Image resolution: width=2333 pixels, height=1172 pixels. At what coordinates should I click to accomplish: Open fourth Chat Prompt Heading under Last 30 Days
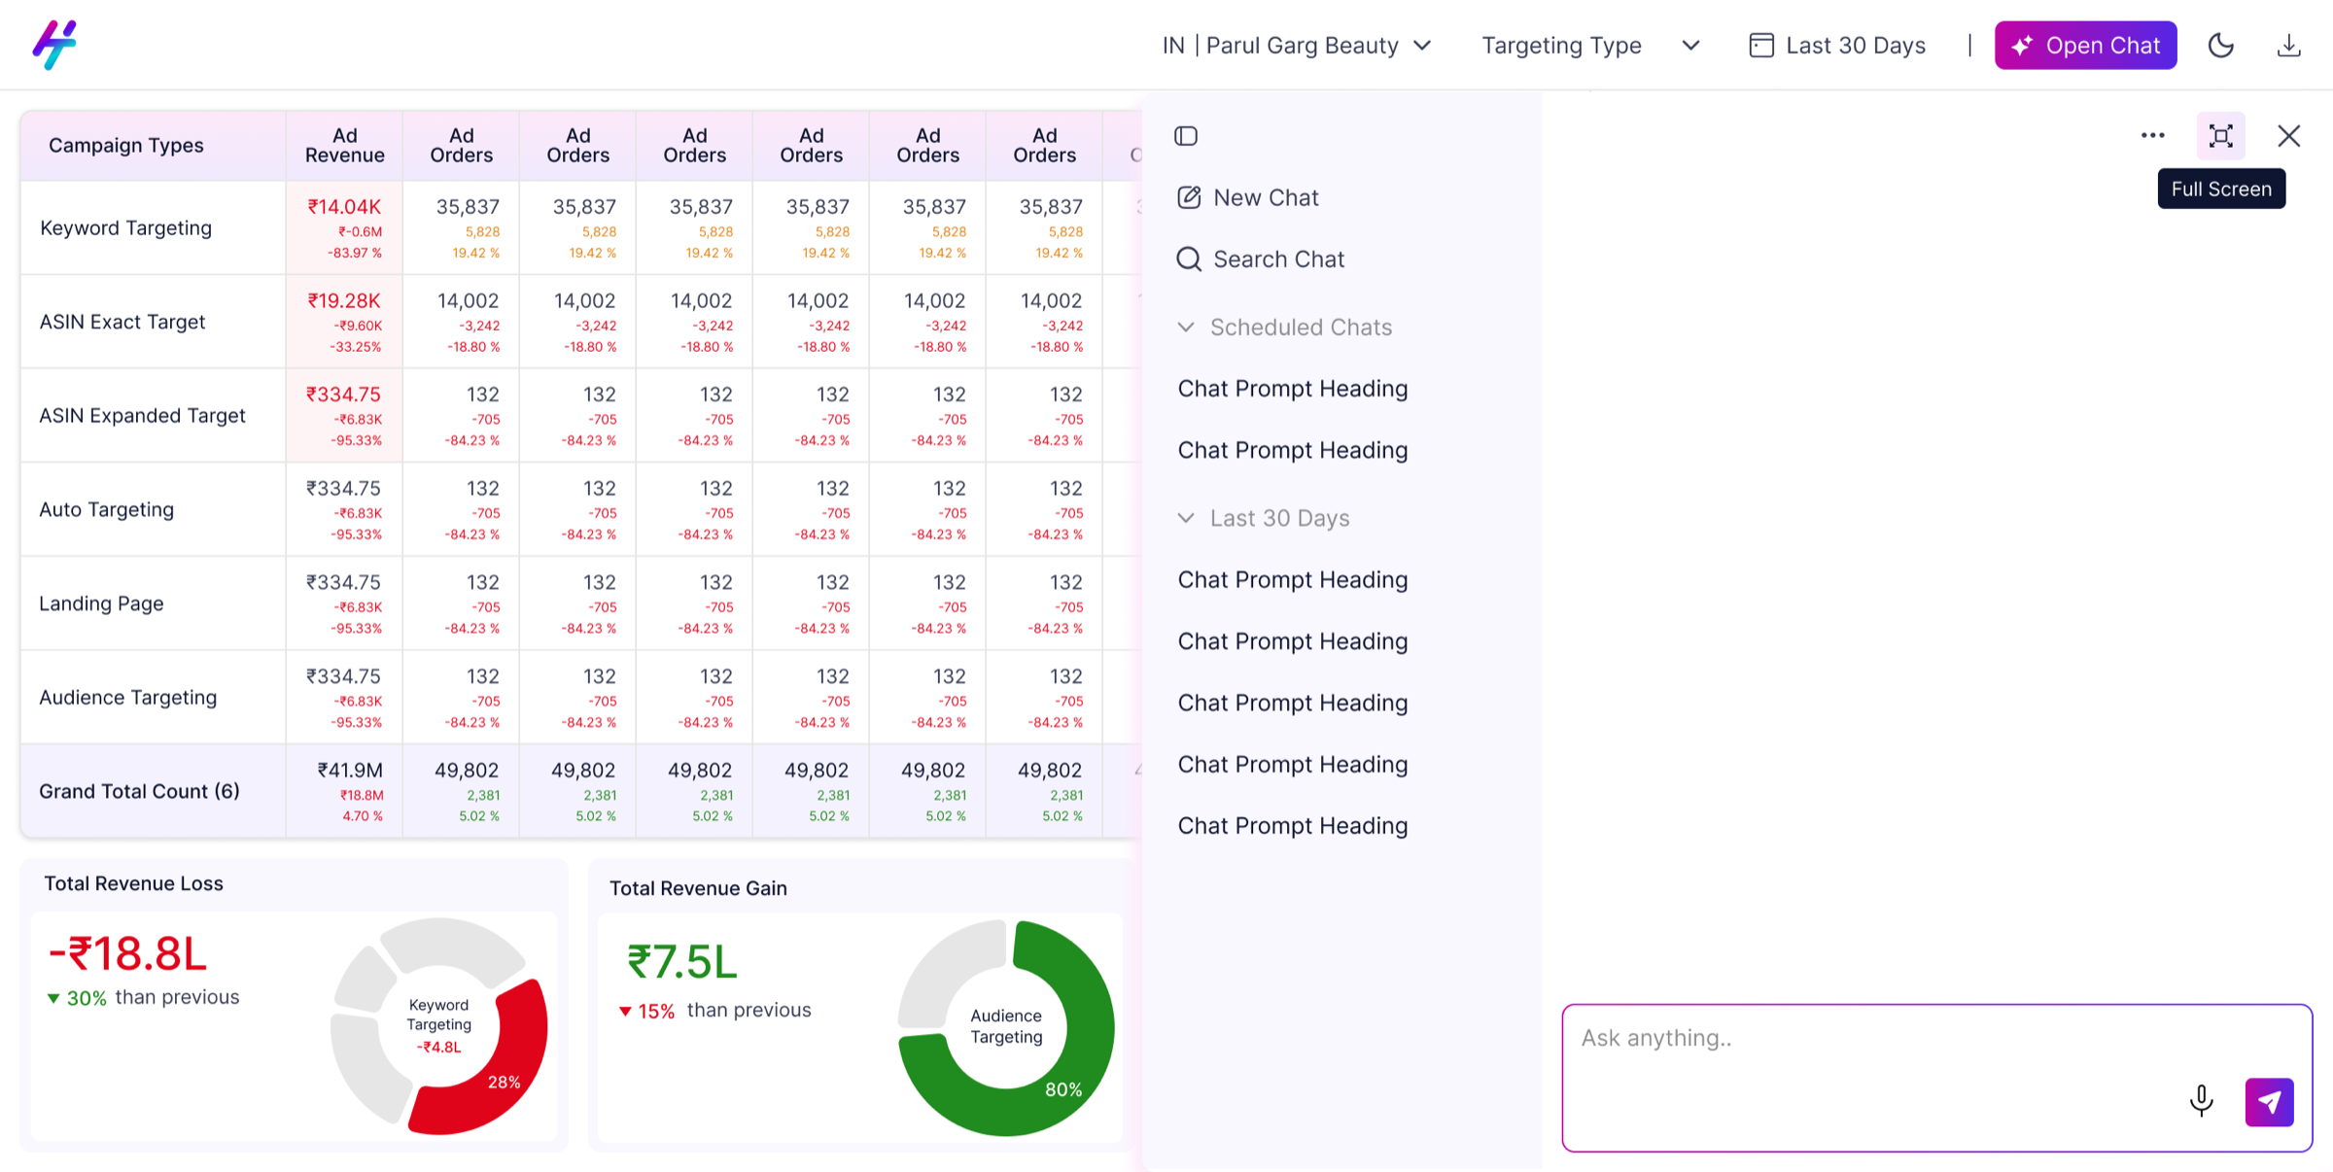tap(1293, 765)
